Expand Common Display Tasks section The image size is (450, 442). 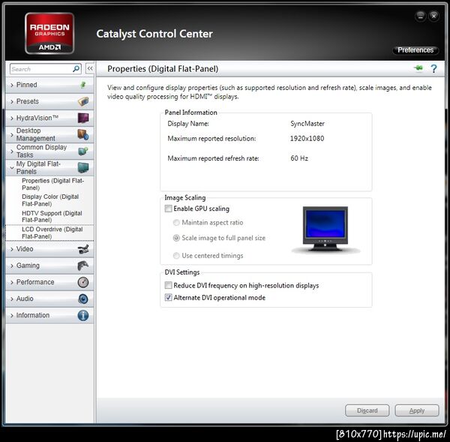click(x=49, y=152)
